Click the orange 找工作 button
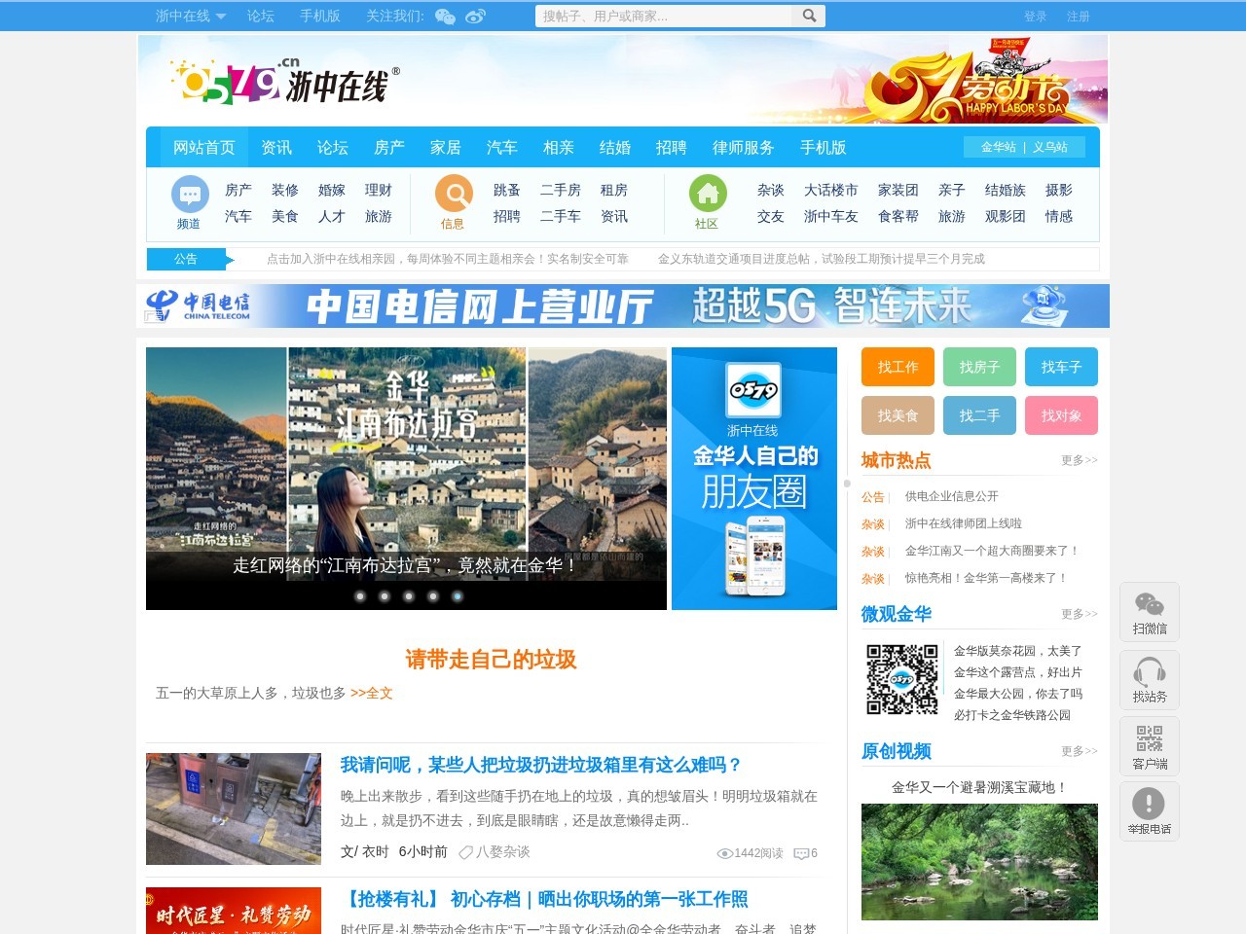 [898, 367]
